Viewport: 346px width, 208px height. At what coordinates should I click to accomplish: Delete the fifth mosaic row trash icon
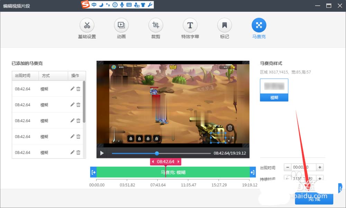[x=78, y=152]
